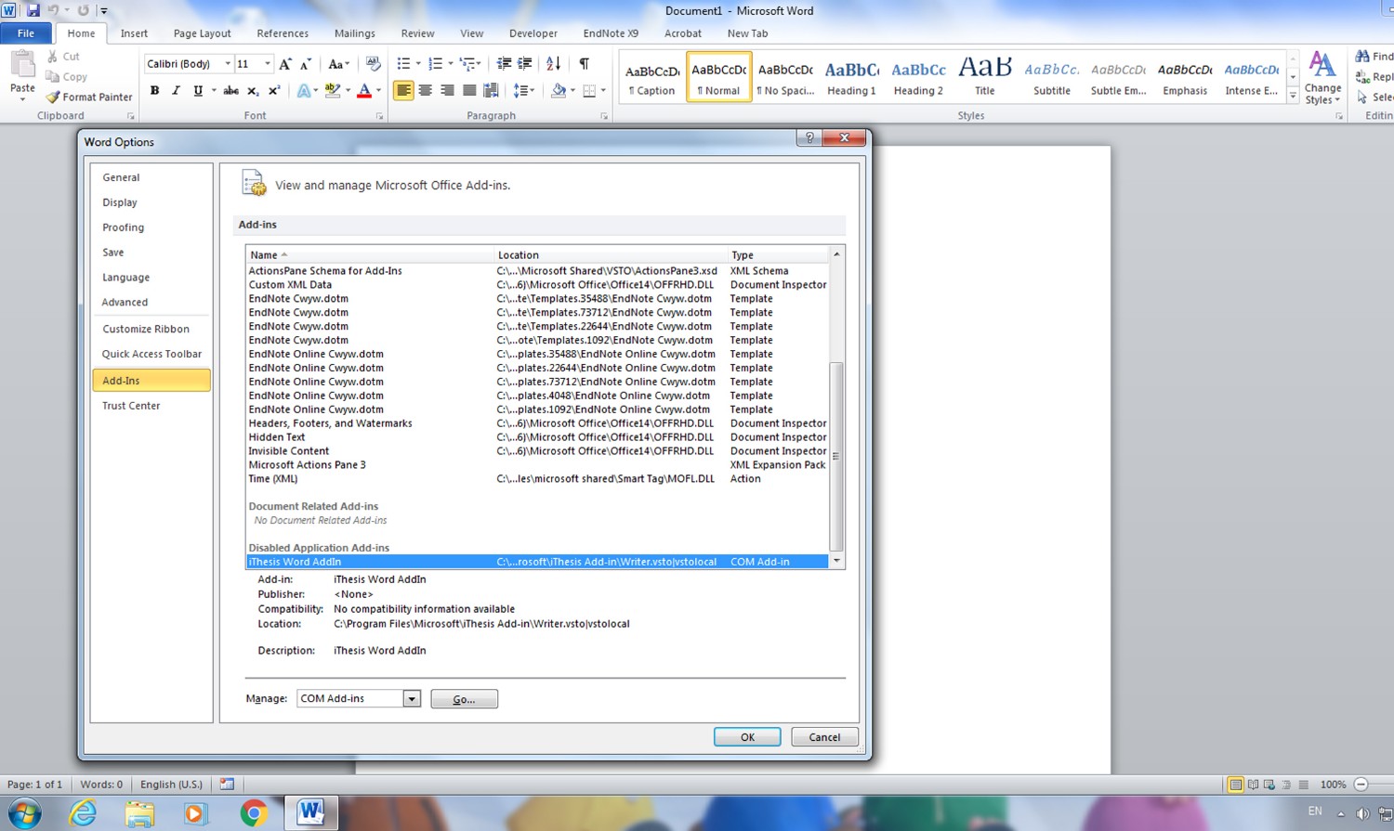Toggle Bold formatting

coord(154,91)
